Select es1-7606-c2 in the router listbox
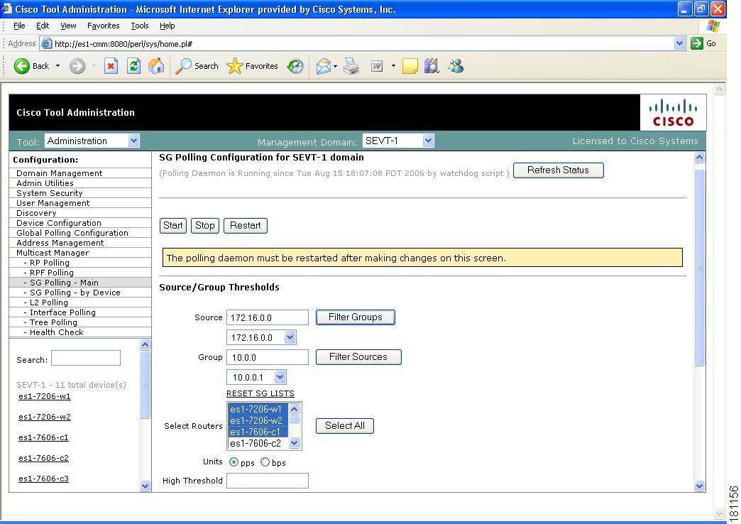The image size is (741, 524). click(258, 443)
